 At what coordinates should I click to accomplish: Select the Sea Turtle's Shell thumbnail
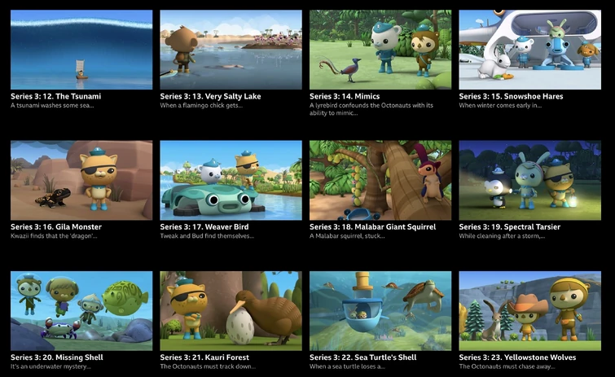(380, 311)
